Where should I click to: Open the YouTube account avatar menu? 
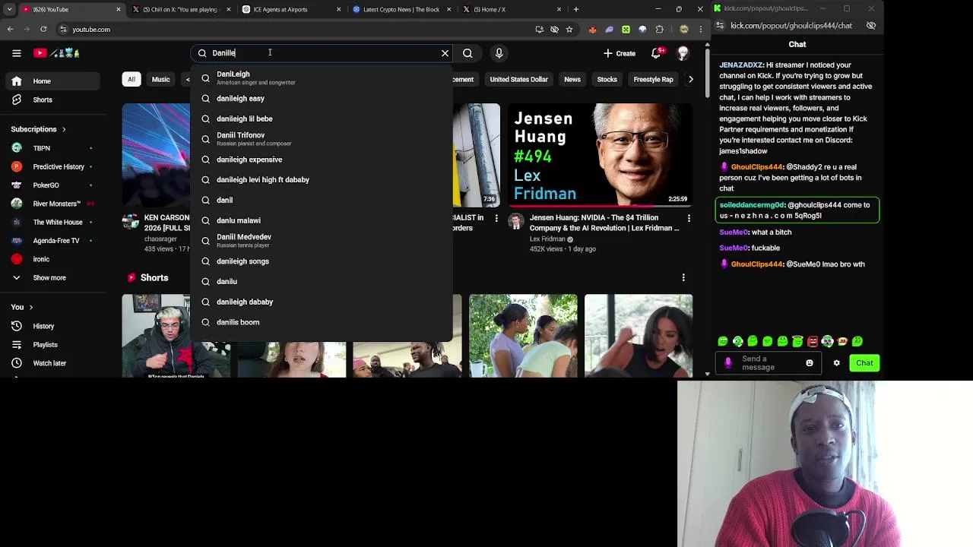pos(683,53)
